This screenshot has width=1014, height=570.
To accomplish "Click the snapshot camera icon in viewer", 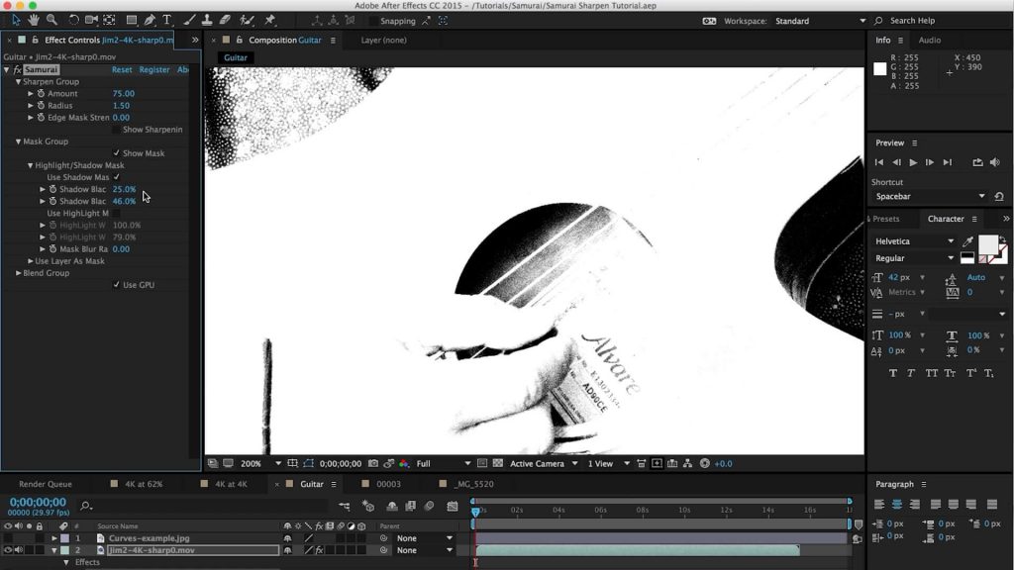I will coord(375,463).
